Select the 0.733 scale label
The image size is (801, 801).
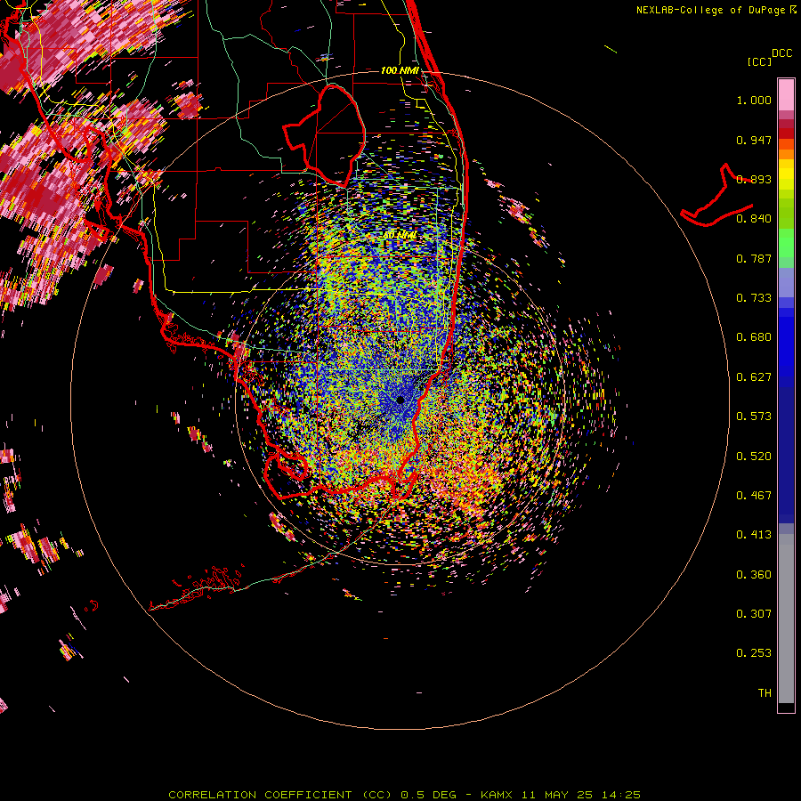coord(754,298)
